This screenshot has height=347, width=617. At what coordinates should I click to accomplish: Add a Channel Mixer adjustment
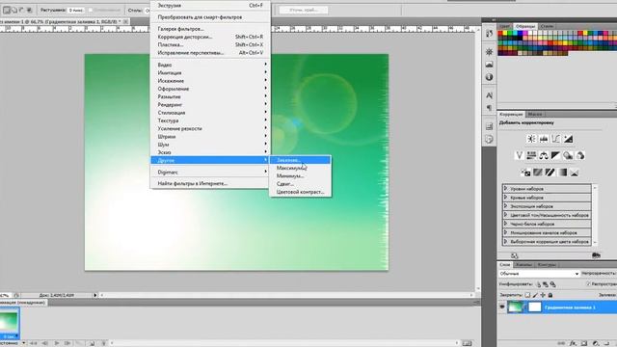(580, 156)
